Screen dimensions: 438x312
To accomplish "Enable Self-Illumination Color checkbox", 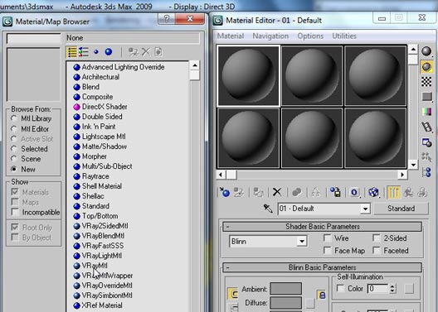I will [x=341, y=288].
